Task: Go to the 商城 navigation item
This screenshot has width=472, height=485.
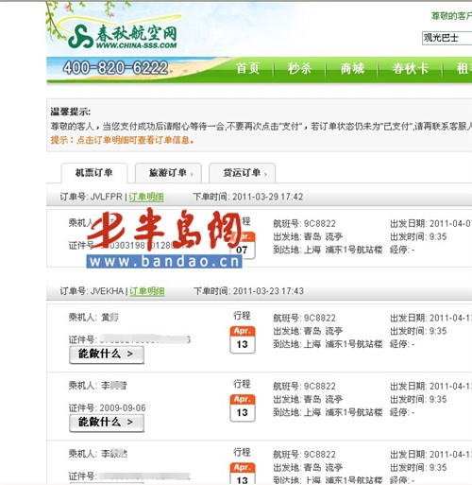Action: [x=352, y=68]
